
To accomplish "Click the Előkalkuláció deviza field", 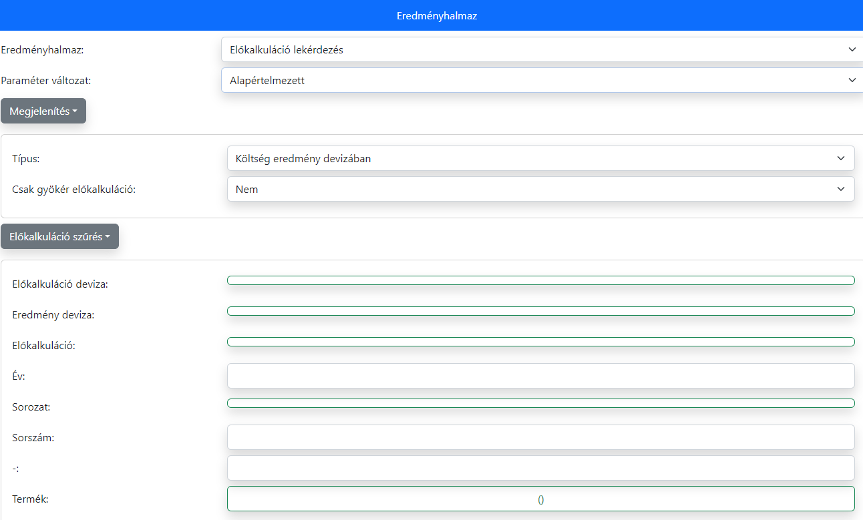I will (541, 280).
